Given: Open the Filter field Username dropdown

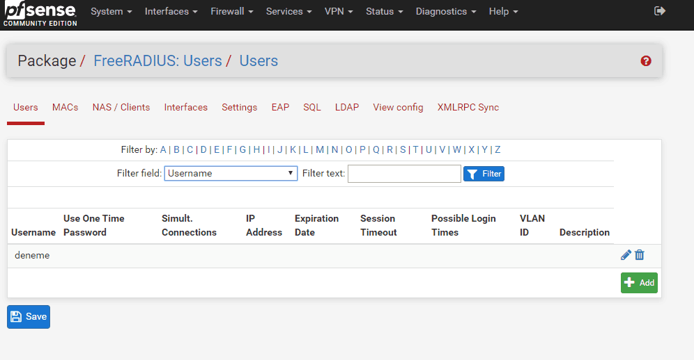Looking at the screenshot, I should pyautogui.click(x=231, y=174).
